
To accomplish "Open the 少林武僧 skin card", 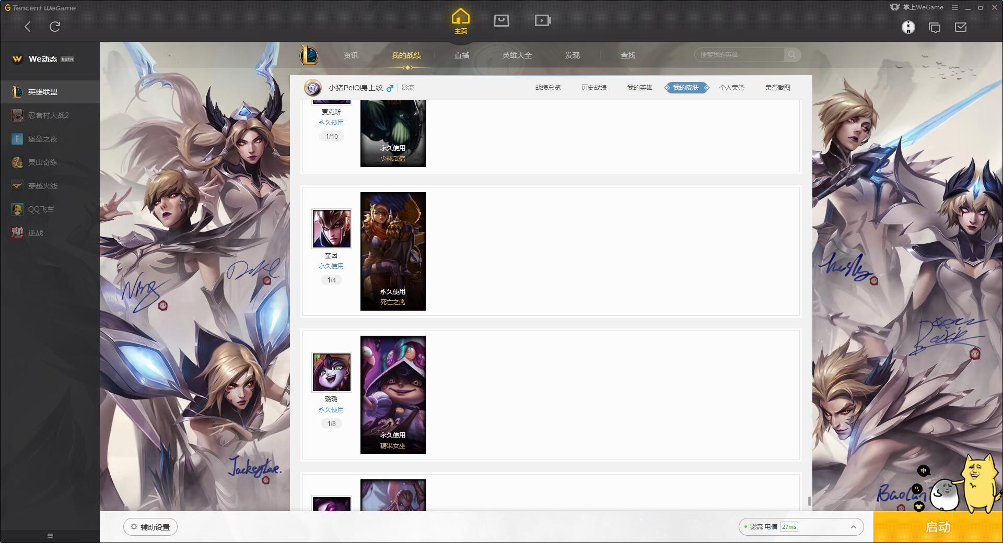I will pos(393,134).
